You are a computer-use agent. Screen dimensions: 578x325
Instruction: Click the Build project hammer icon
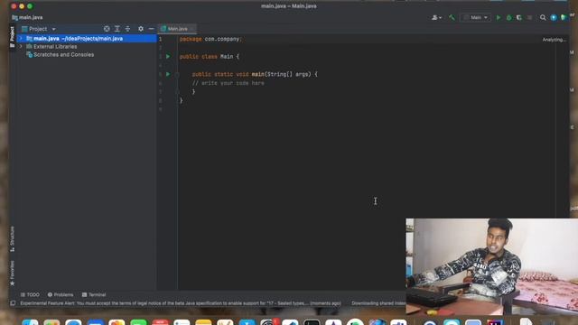pyautogui.click(x=452, y=17)
